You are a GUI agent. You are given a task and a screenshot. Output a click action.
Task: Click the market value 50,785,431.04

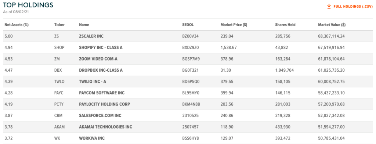(332, 138)
